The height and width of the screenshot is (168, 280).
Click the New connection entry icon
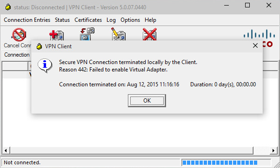pyautogui.click(x=56, y=35)
